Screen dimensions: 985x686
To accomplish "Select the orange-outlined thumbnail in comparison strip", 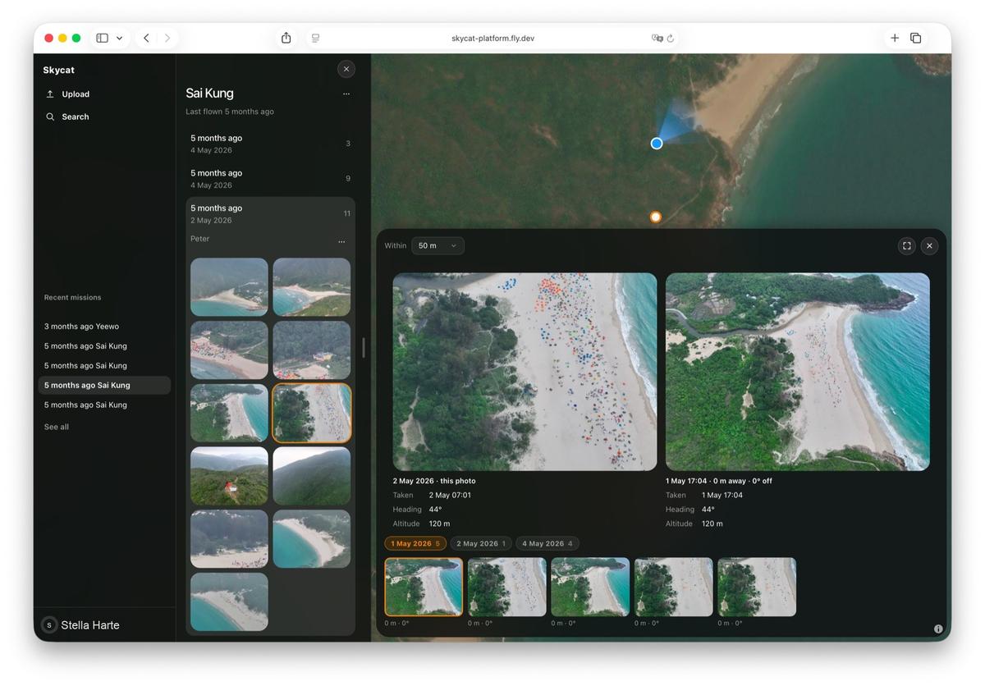I will point(424,587).
